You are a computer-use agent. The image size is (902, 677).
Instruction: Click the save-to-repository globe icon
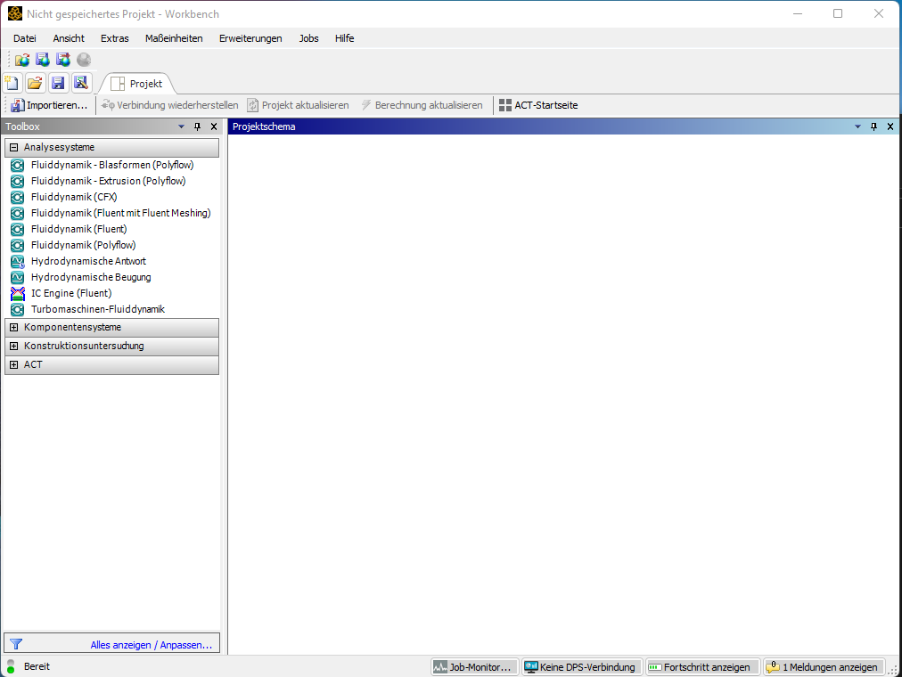coord(43,60)
